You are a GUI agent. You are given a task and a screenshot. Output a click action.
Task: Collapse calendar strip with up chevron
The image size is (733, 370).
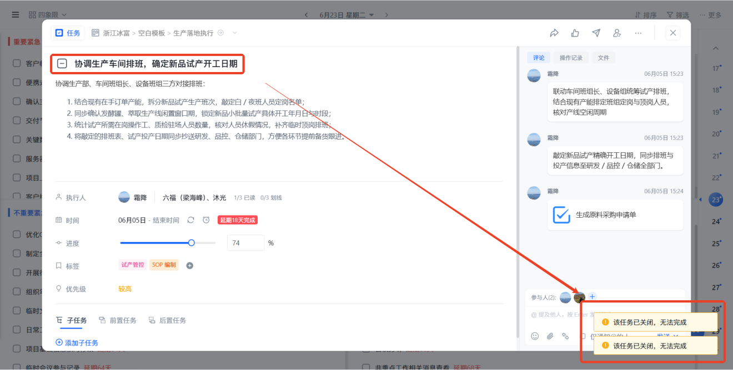[x=716, y=49]
